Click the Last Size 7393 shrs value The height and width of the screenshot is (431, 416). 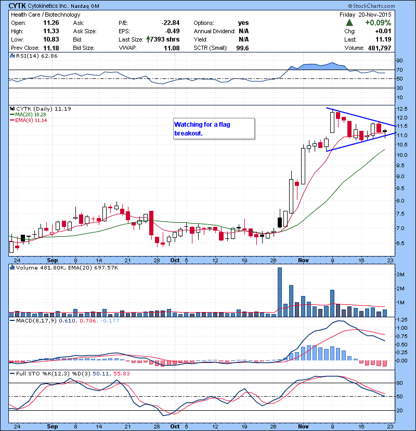(x=165, y=39)
